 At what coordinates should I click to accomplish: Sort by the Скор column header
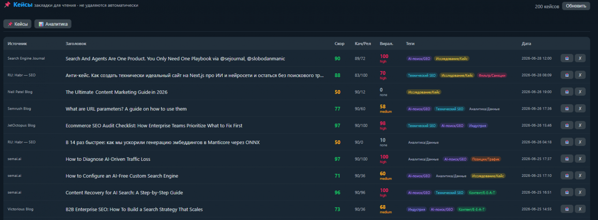point(339,44)
